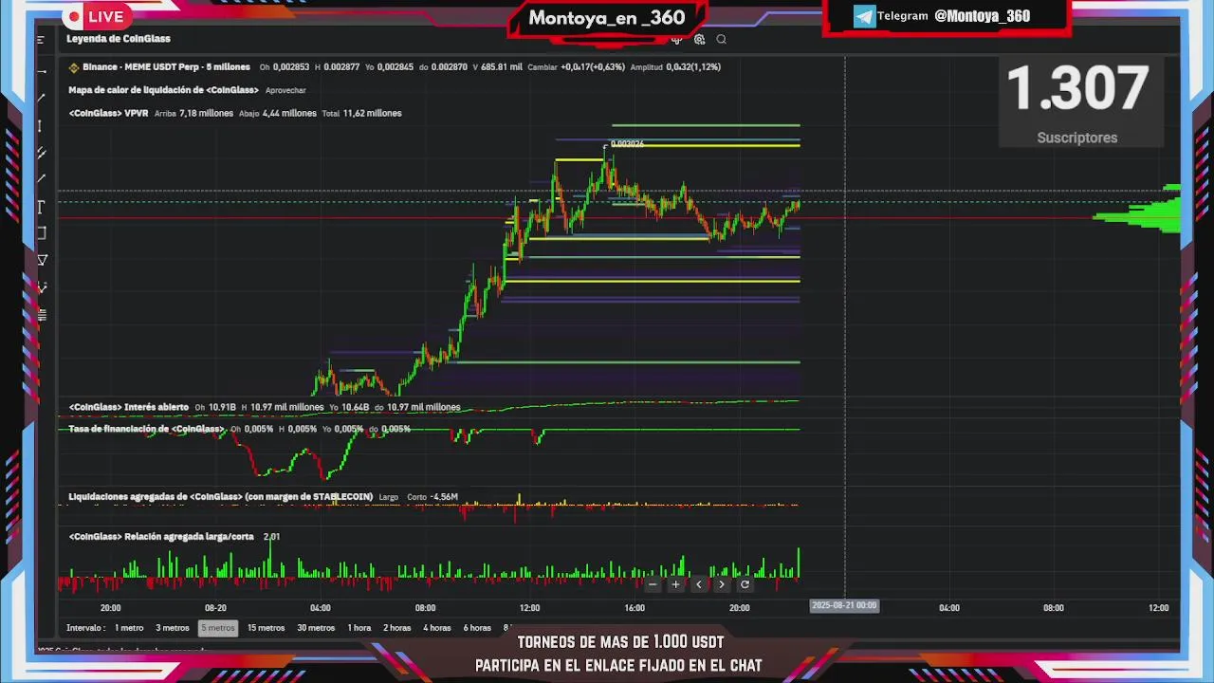Click the Telegram logo icon

[x=864, y=16]
